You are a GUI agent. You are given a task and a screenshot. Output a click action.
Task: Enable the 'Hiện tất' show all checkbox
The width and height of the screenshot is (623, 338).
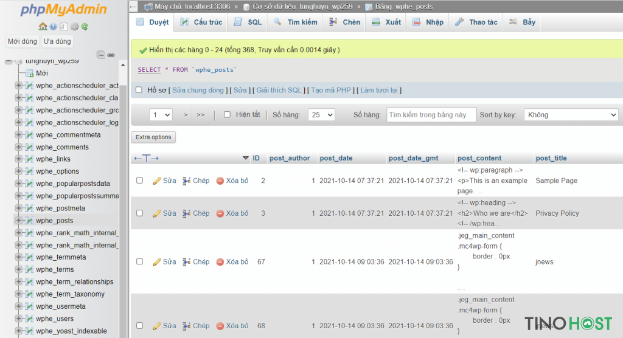click(x=227, y=114)
